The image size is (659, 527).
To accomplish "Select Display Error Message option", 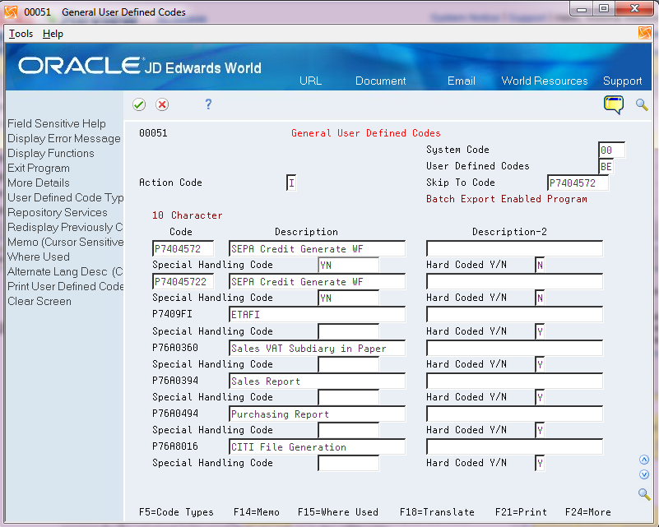I will (x=64, y=139).
